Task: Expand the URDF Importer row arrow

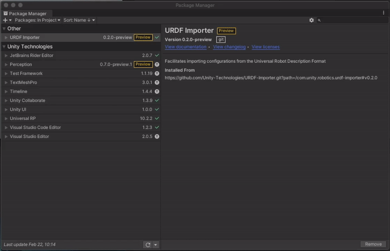Action: tap(6, 38)
